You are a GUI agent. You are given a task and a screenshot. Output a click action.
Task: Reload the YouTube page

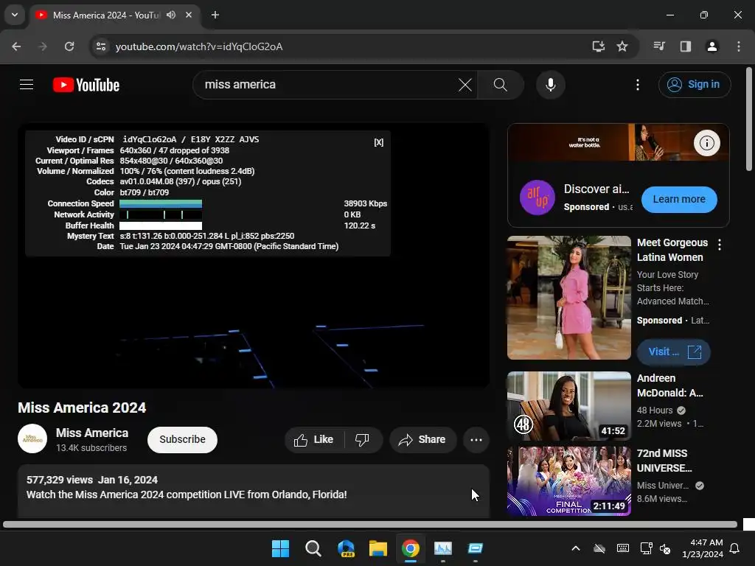point(69,46)
